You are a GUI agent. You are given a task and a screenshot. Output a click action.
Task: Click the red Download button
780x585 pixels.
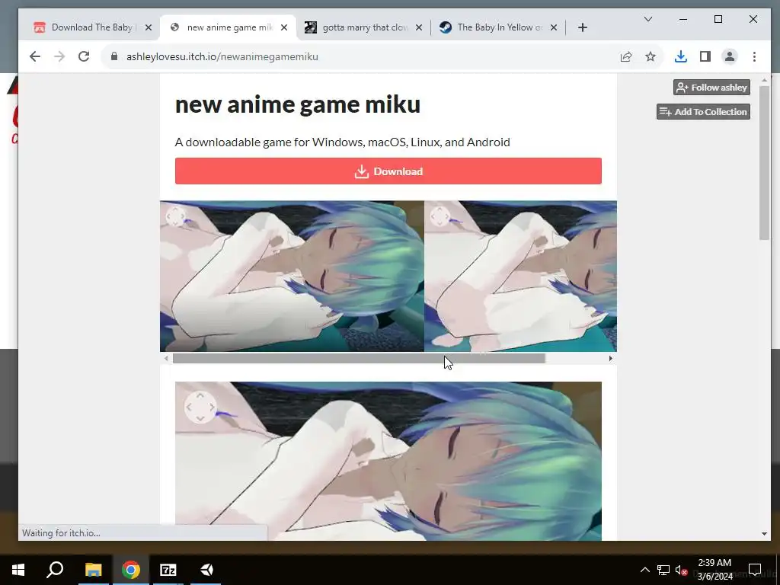click(388, 171)
